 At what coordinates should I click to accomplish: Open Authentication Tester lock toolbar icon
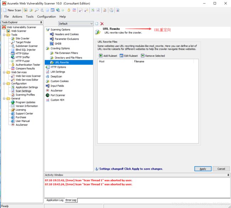69,10
